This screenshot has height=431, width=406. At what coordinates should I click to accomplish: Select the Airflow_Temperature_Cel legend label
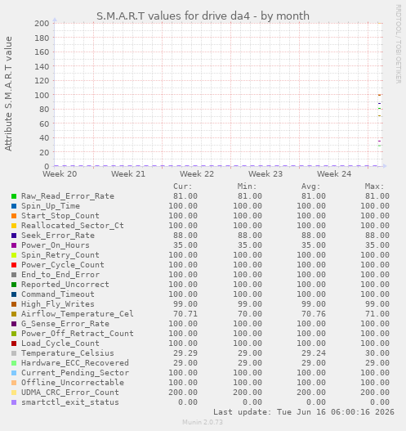click(x=78, y=314)
